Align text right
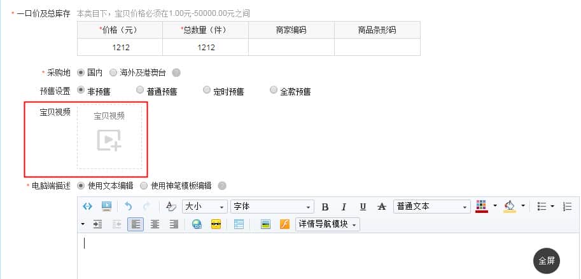581x279 pixels. pyautogui.click(x=174, y=224)
